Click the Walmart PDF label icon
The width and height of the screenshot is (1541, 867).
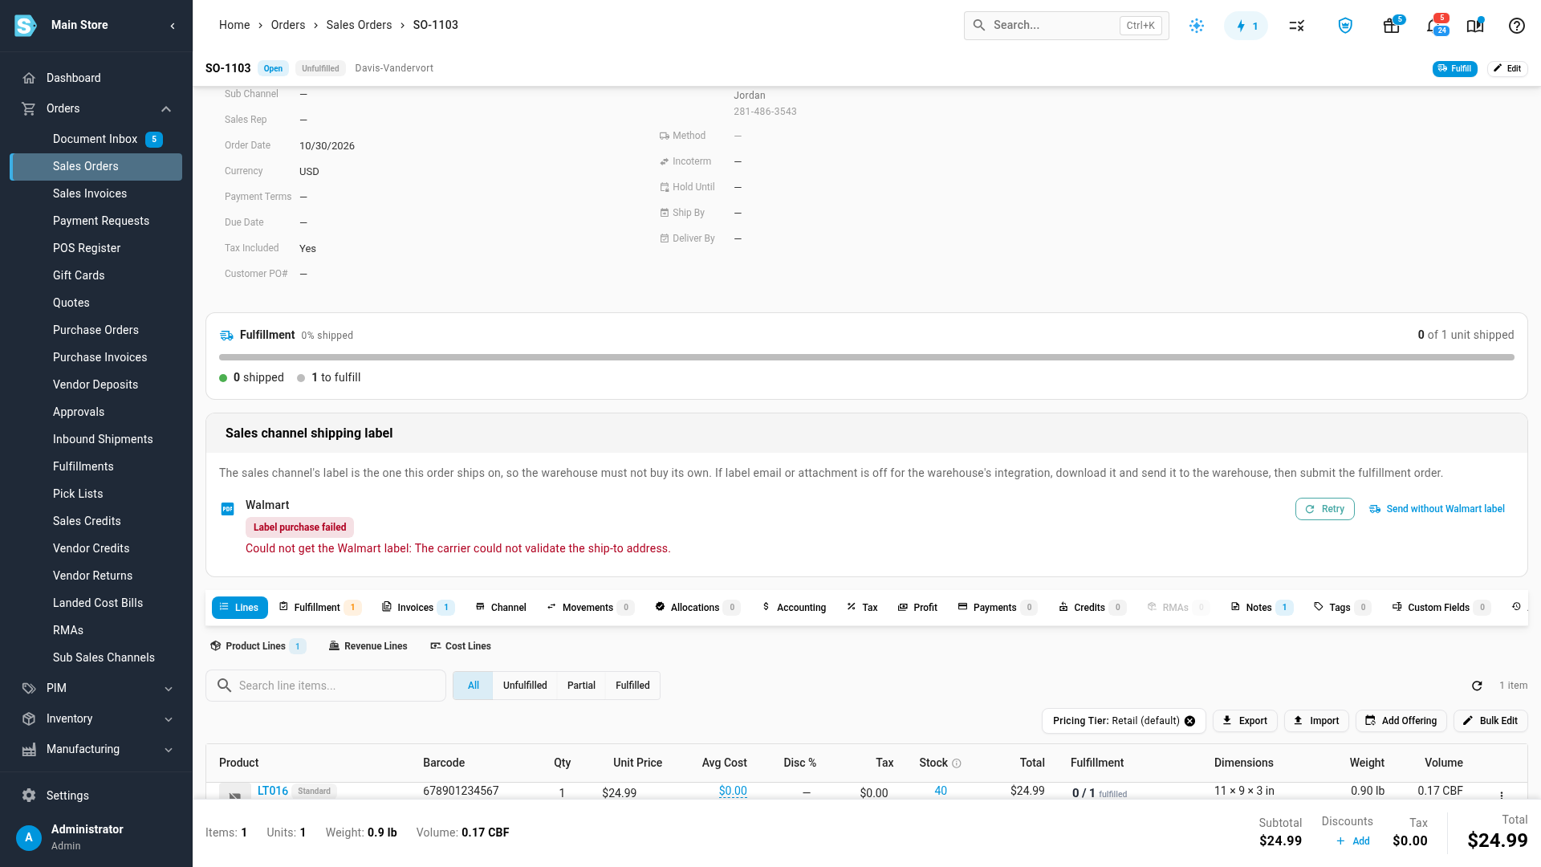[227, 509]
